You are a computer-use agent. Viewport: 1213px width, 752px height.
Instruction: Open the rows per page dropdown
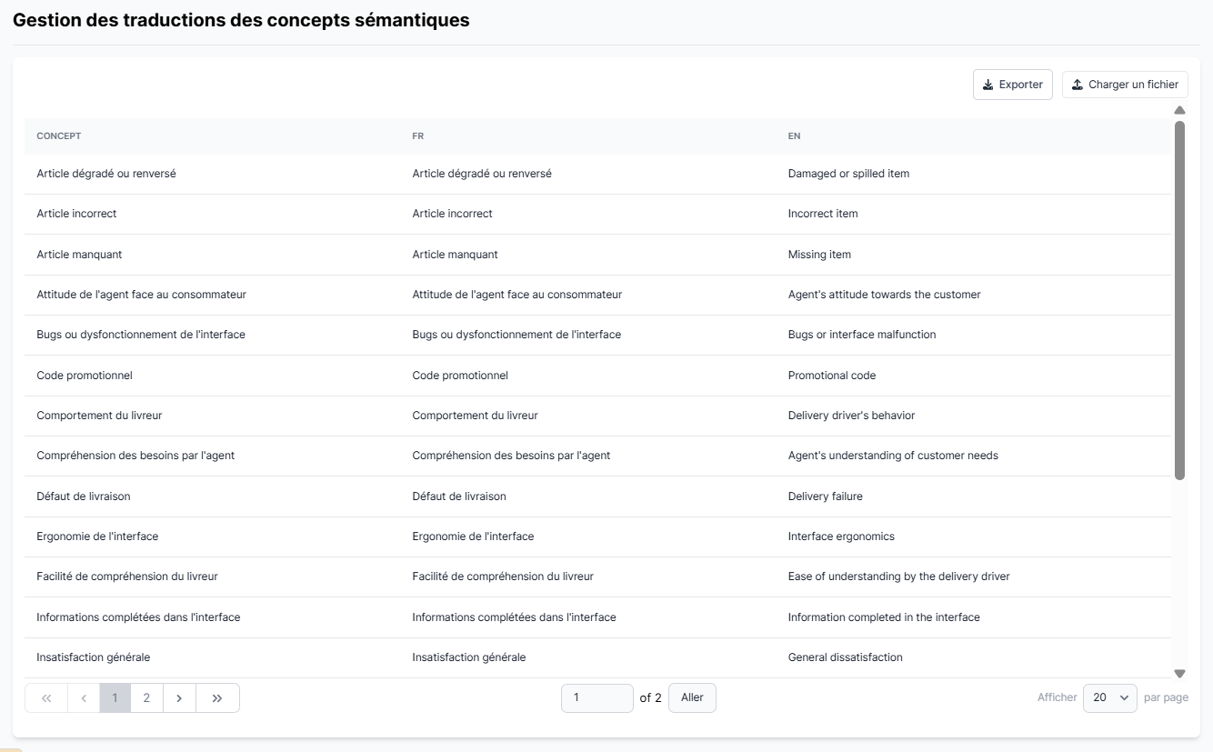pos(1109,697)
